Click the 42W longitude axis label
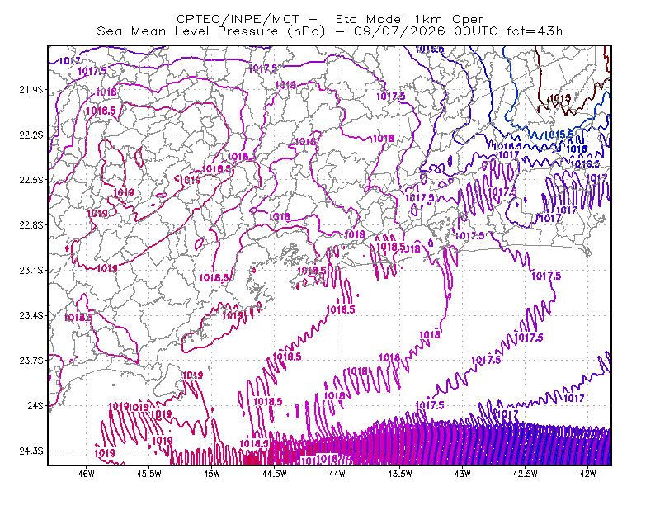The width and height of the screenshot is (660, 510). 587,474
